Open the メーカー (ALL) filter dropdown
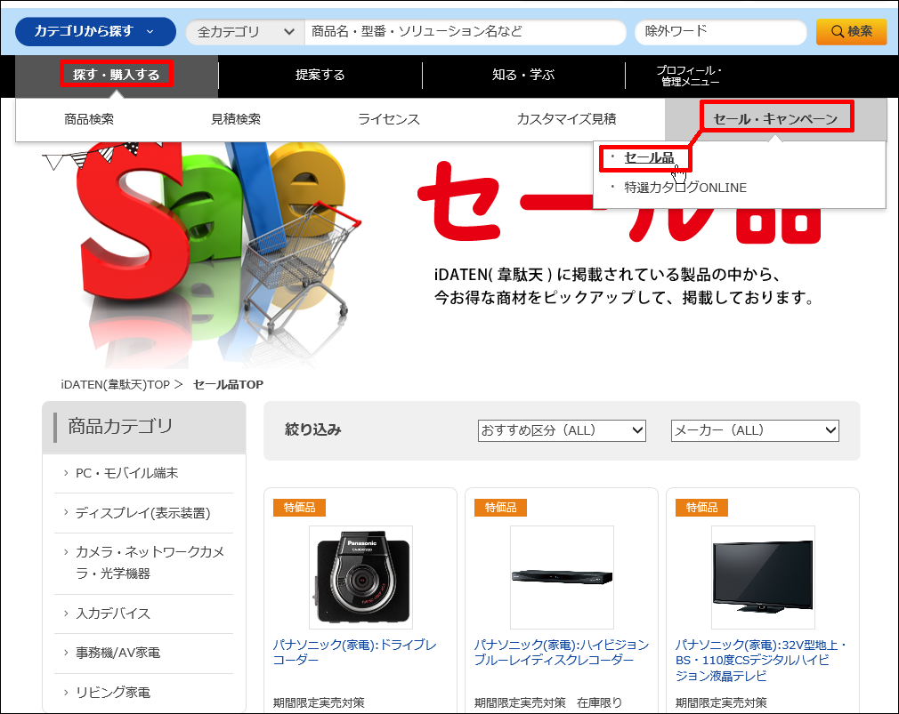Viewport: 899px width, 714px height. coord(755,430)
